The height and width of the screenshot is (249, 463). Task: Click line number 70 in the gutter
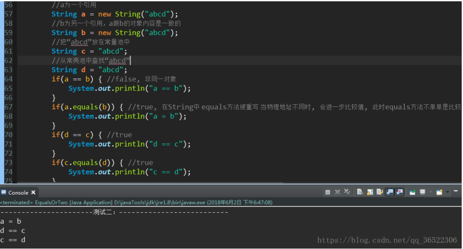tap(9, 135)
